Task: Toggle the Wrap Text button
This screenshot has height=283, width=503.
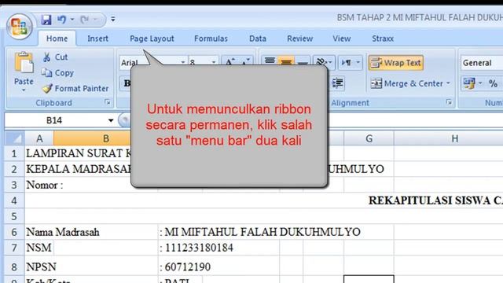Action: click(396, 63)
